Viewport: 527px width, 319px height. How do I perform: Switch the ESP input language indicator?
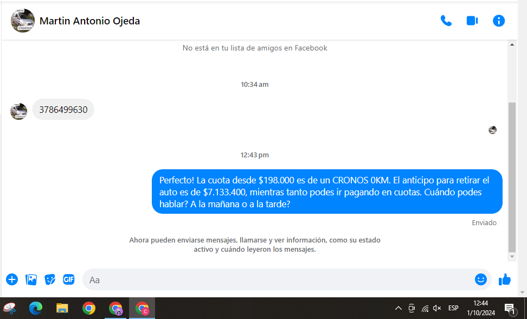pos(453,308)
